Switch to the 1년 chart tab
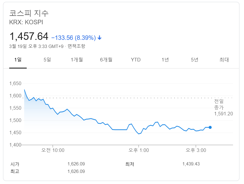 pyautogui.click(x=166, y=60)
